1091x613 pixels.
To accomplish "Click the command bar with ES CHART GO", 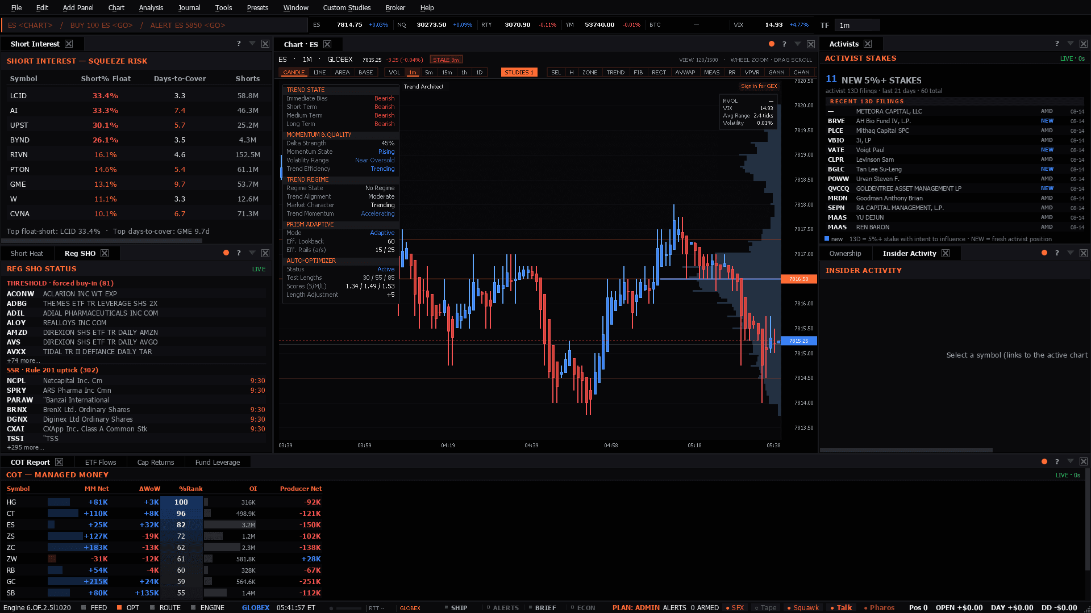I will click(155, 25).
